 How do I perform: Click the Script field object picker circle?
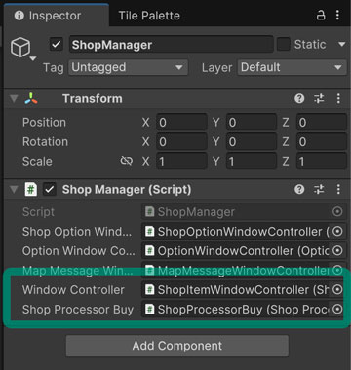point(337,212)
